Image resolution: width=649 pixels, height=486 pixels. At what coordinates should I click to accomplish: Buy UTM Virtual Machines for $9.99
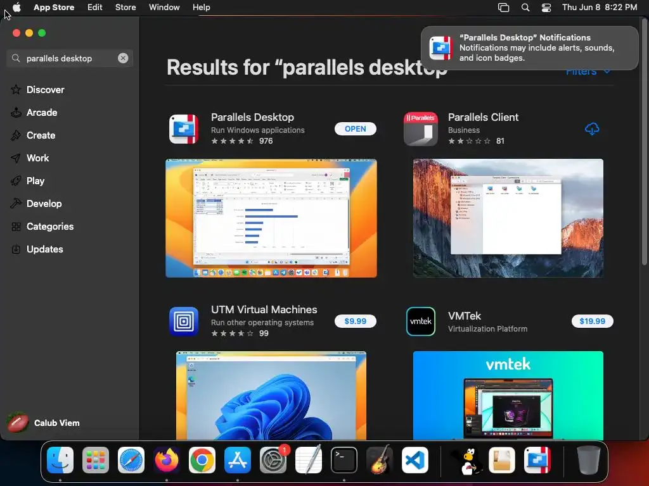point(355,321)
